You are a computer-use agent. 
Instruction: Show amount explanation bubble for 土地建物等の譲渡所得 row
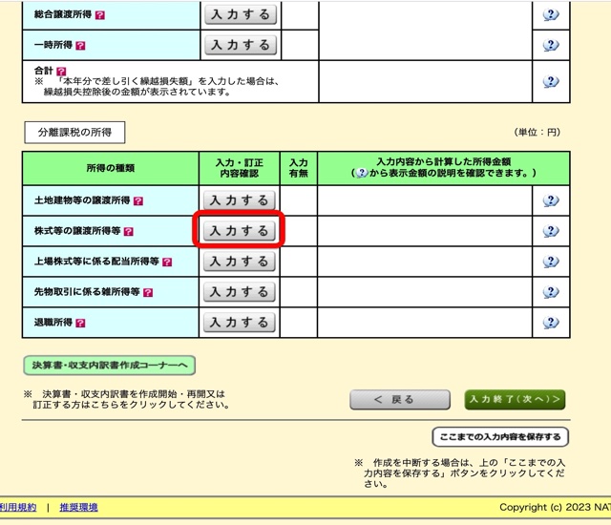coord(550,200)
